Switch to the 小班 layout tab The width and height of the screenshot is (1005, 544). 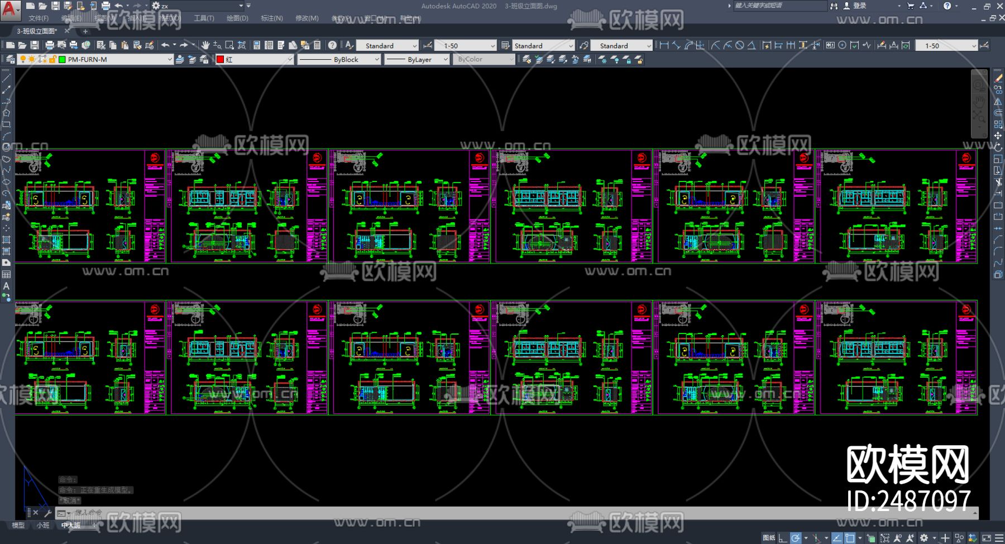coord(43,525)
